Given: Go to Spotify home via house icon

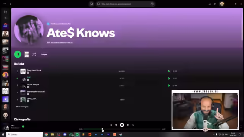Looking at the screenshot, I should pyautogui.click(x=91, y=4).
